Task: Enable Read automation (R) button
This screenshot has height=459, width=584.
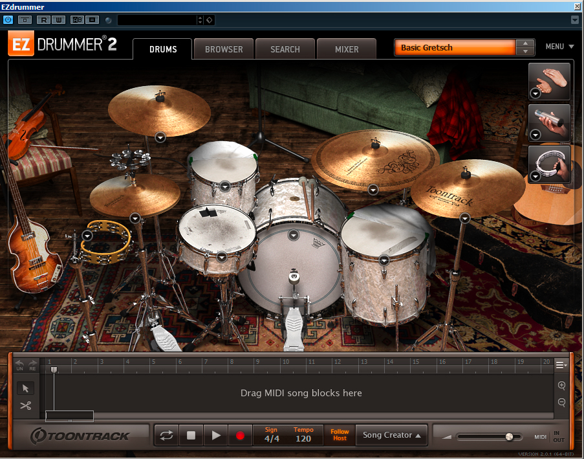Action: [43, 20]
